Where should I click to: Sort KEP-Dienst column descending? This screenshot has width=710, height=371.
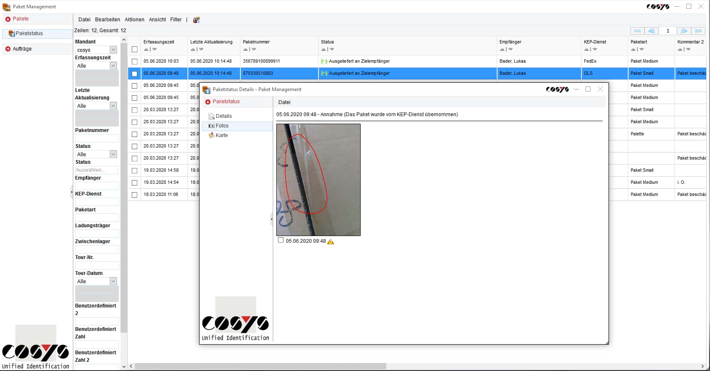click(x=595, y=49)
